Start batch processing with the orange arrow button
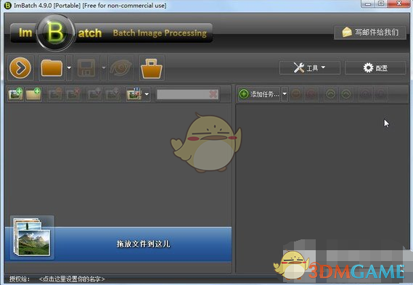This screenshot has height=285, width=413. tap(20, 67)
